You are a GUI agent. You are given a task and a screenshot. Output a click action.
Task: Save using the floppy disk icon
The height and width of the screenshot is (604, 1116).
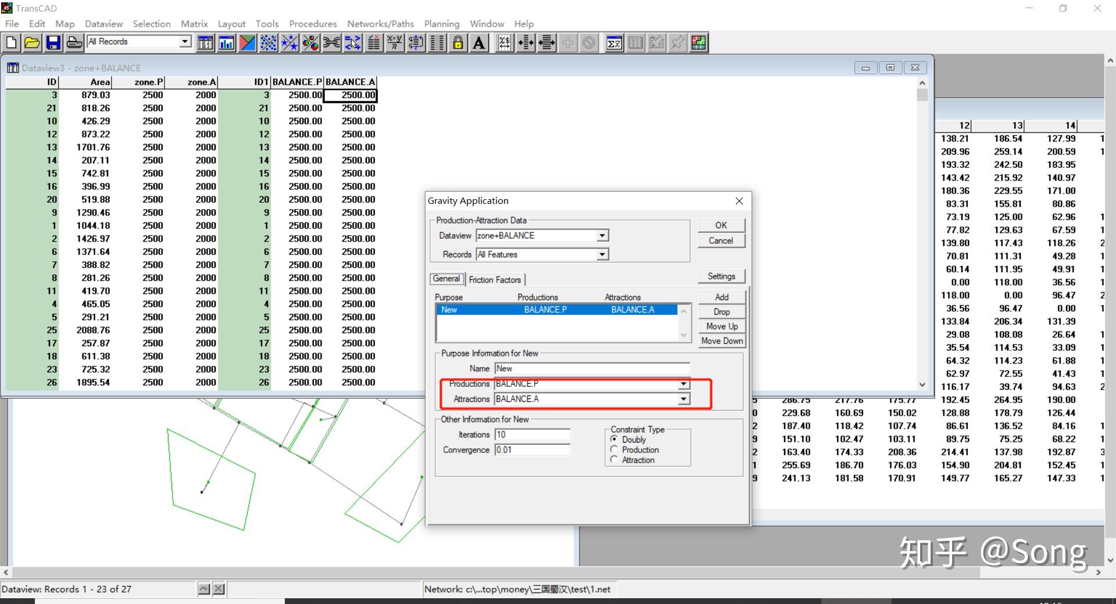(53, 42)
